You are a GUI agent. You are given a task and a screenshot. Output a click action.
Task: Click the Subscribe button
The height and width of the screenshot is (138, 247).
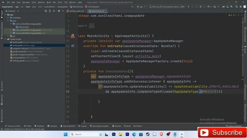222,133
